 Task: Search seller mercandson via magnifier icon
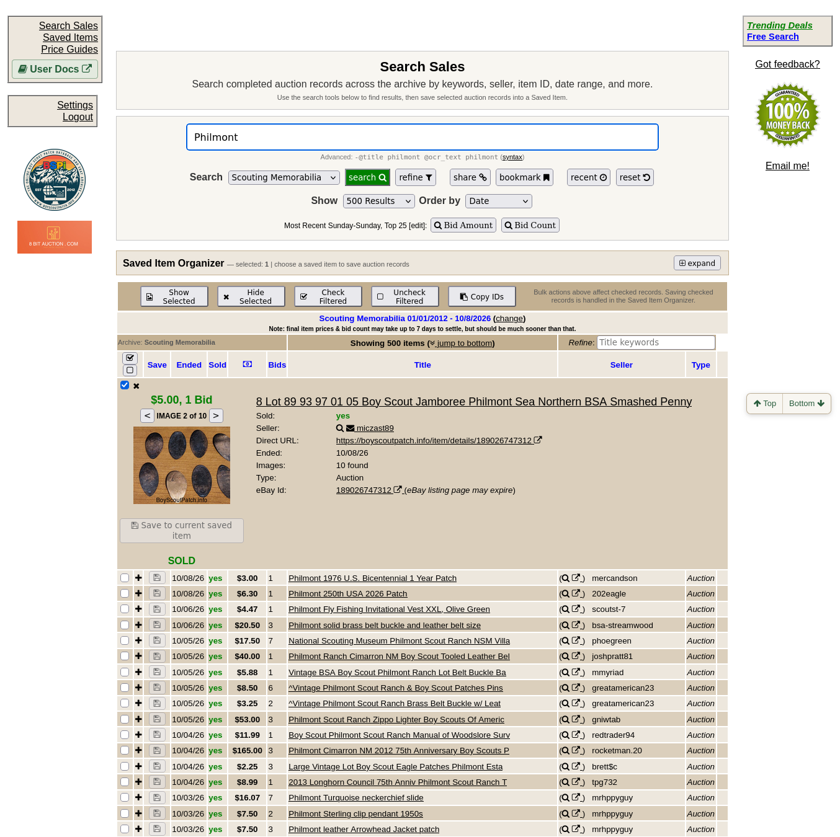(x=565, y=578)
